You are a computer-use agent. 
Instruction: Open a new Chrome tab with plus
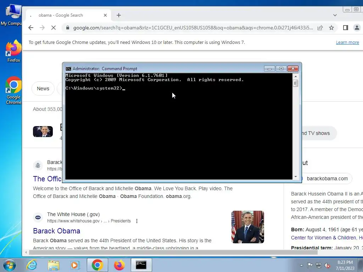pyautogui.click(x=119, y=15)
